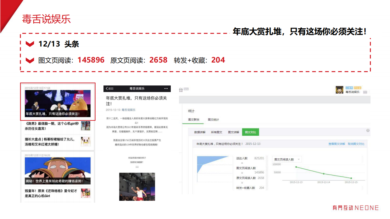Screen dimensions: 390x219
Task: Click the orange 订阅号 badge next to avatar
Action: tap(349, 87)
